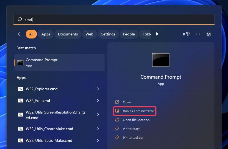Screen dimensions: 228x149
Task: Click the back arrow icon
Action: (x=20, y=34)
